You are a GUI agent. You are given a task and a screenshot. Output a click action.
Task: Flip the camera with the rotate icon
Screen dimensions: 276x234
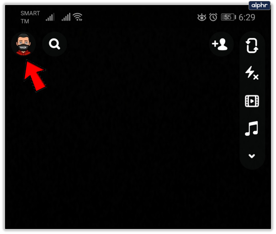tap(252, 46)
